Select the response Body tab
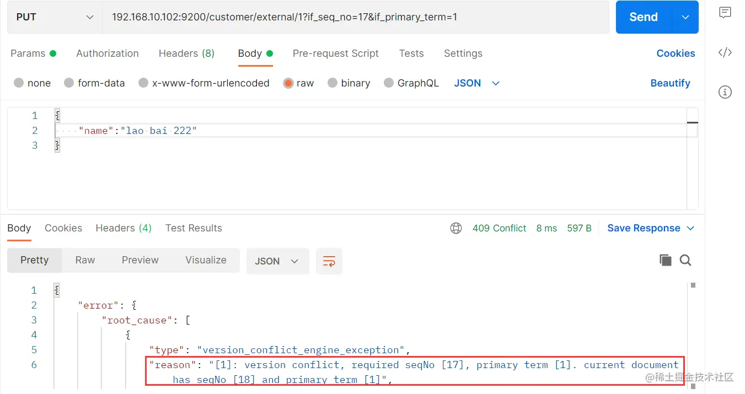 click(x=19, y=228)
